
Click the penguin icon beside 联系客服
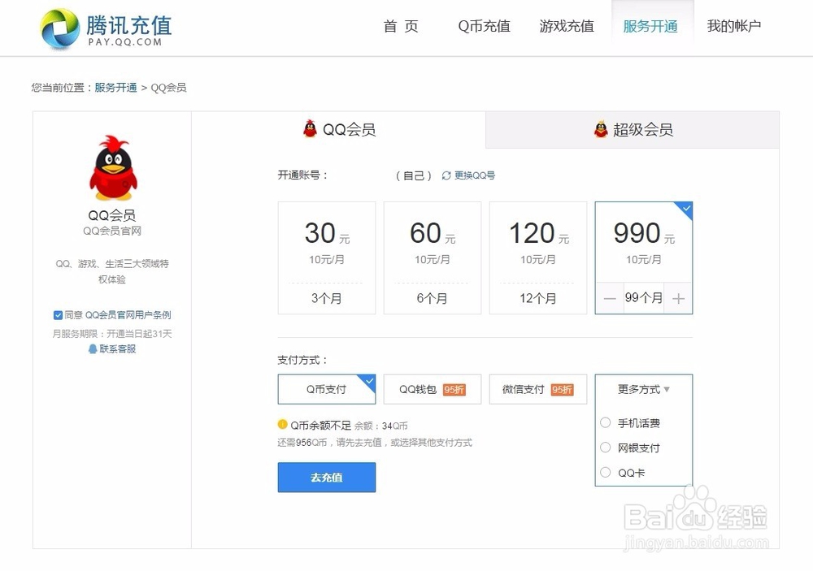(x=93, y=349)
